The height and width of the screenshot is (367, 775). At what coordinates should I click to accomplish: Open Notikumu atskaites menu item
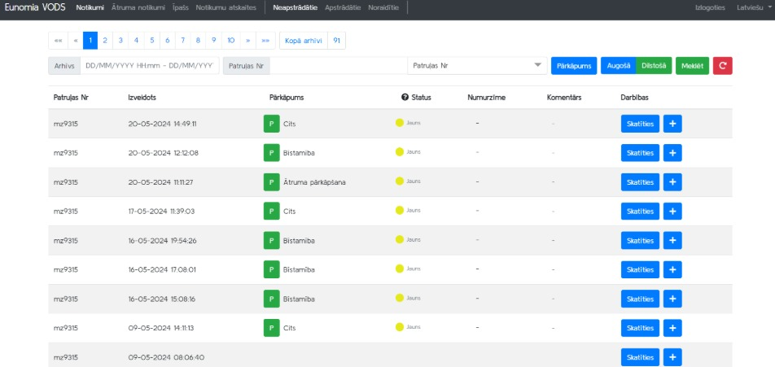tap(225, 8)
